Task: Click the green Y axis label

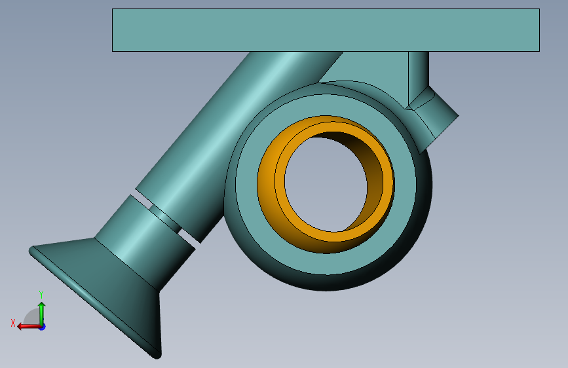Action: pos(41,295)
